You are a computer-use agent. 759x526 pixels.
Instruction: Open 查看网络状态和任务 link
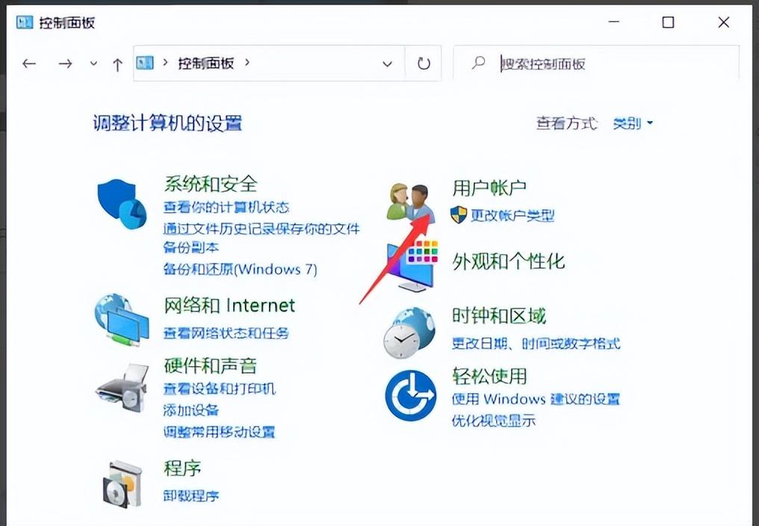click(x=226, y=332)
